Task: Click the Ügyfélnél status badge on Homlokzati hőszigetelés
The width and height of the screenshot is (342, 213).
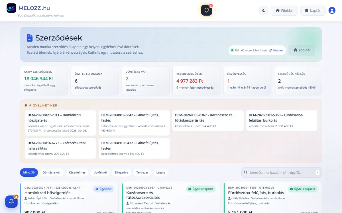Action: (x=103, y=189)
